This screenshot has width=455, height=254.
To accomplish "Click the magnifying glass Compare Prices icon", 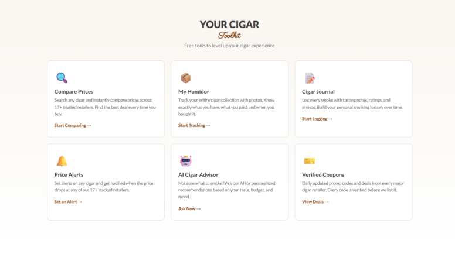I will [x=62, y=78].
